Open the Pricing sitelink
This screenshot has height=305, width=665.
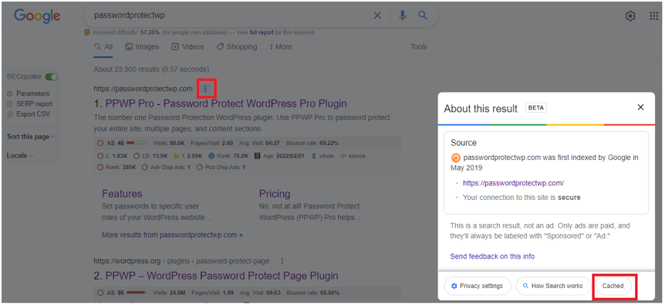tap(275, 194)
